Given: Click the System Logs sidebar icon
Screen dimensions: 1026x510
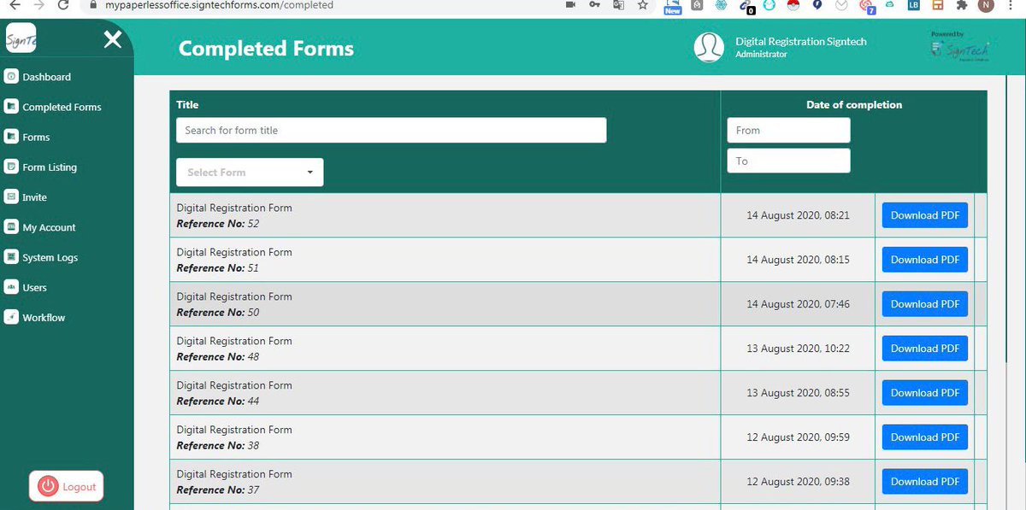Looking at the screenshot, I should click(x=11, y=257).
